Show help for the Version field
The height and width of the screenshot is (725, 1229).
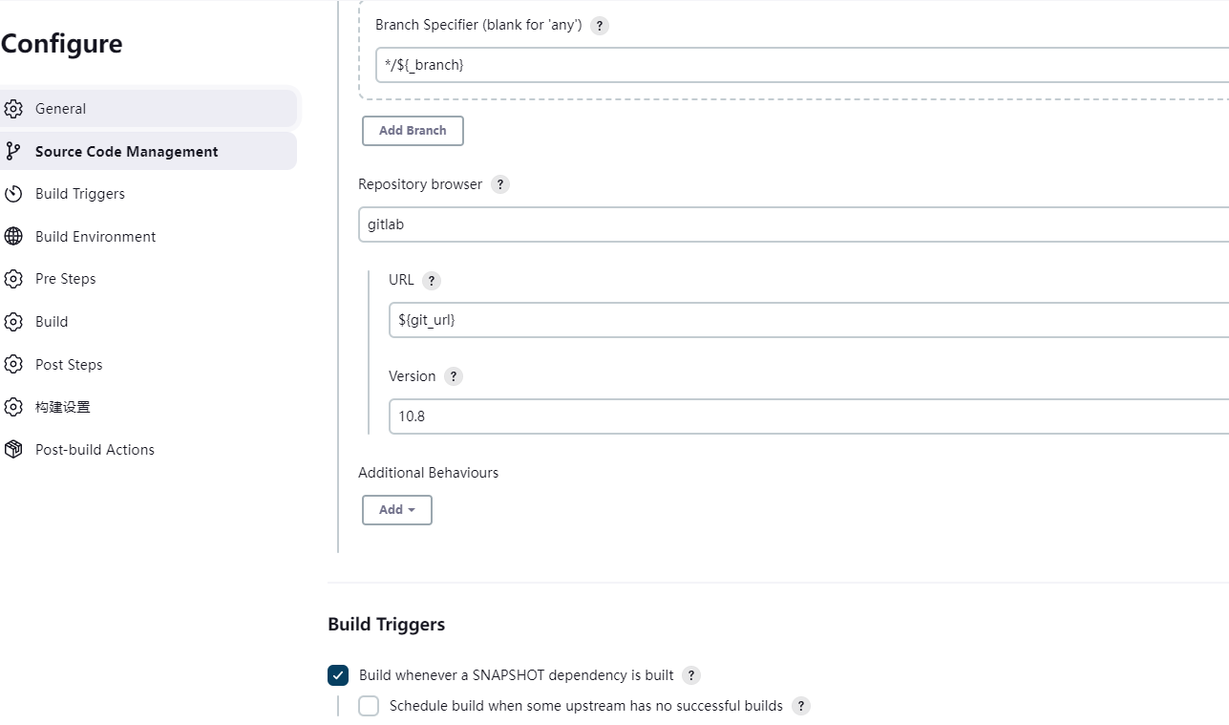tap(454, 376)
